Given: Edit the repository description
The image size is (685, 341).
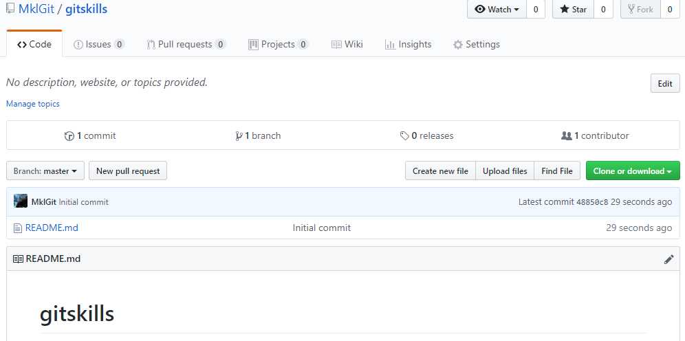Looking at the screenshot, I should coord(665,83).
